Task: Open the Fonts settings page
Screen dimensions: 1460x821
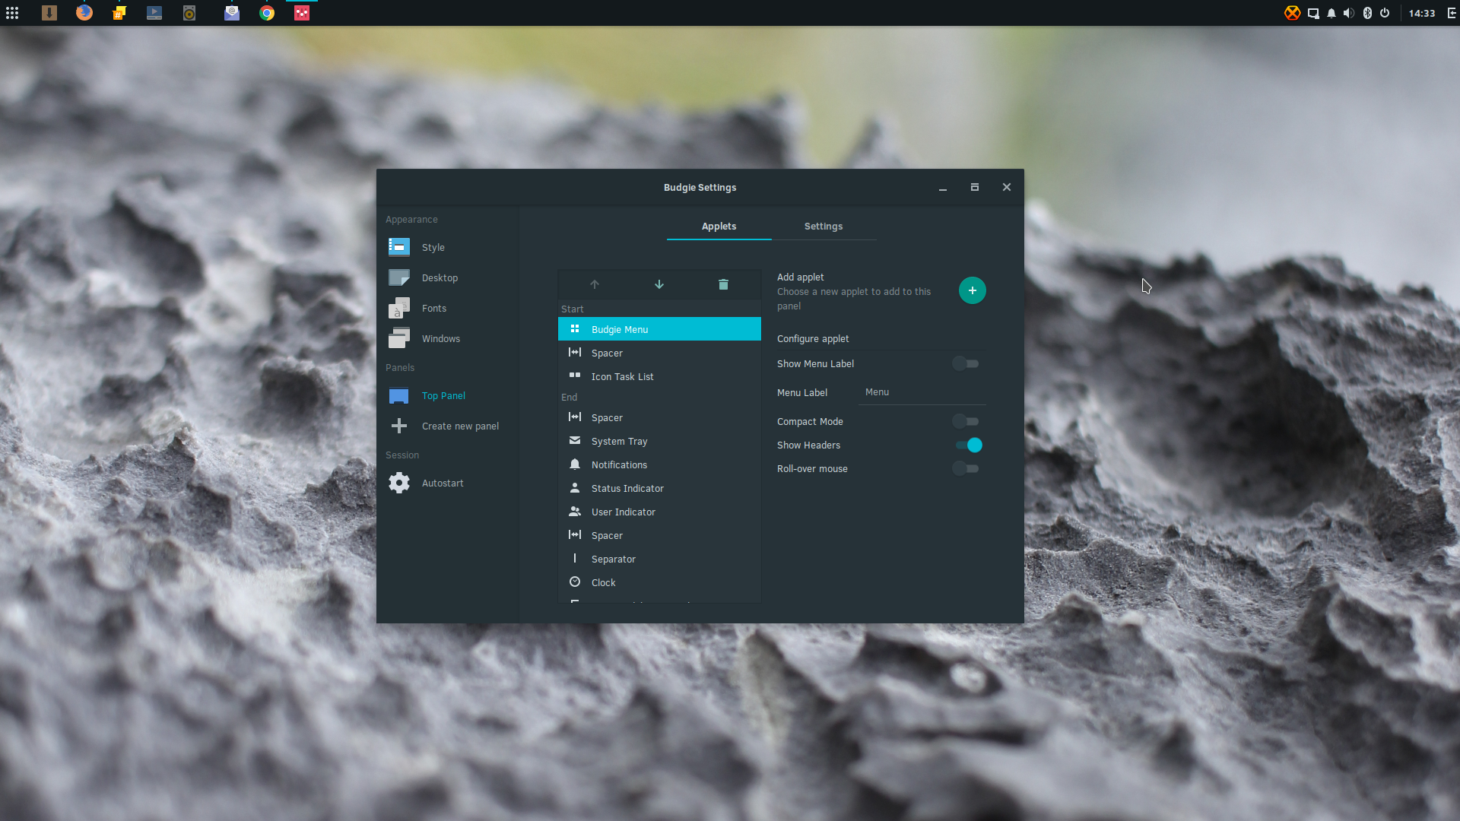Action: pos(447,309)
